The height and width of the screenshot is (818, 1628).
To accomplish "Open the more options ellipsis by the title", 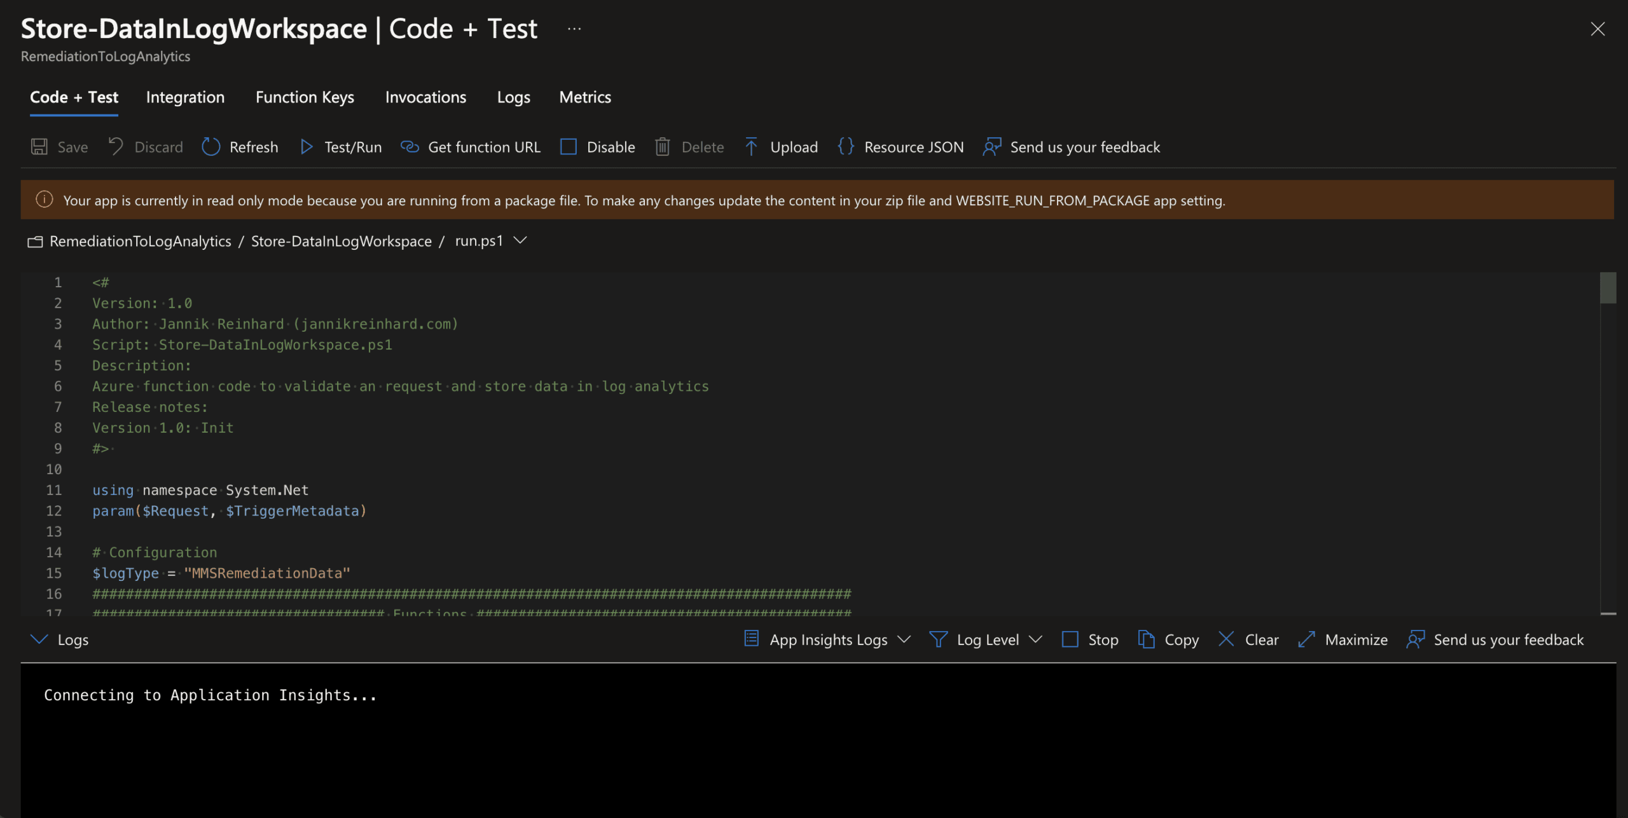I will (x=574, y=29).
